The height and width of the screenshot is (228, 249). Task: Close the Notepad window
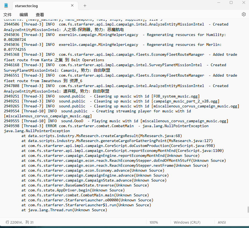pos(244,3)
